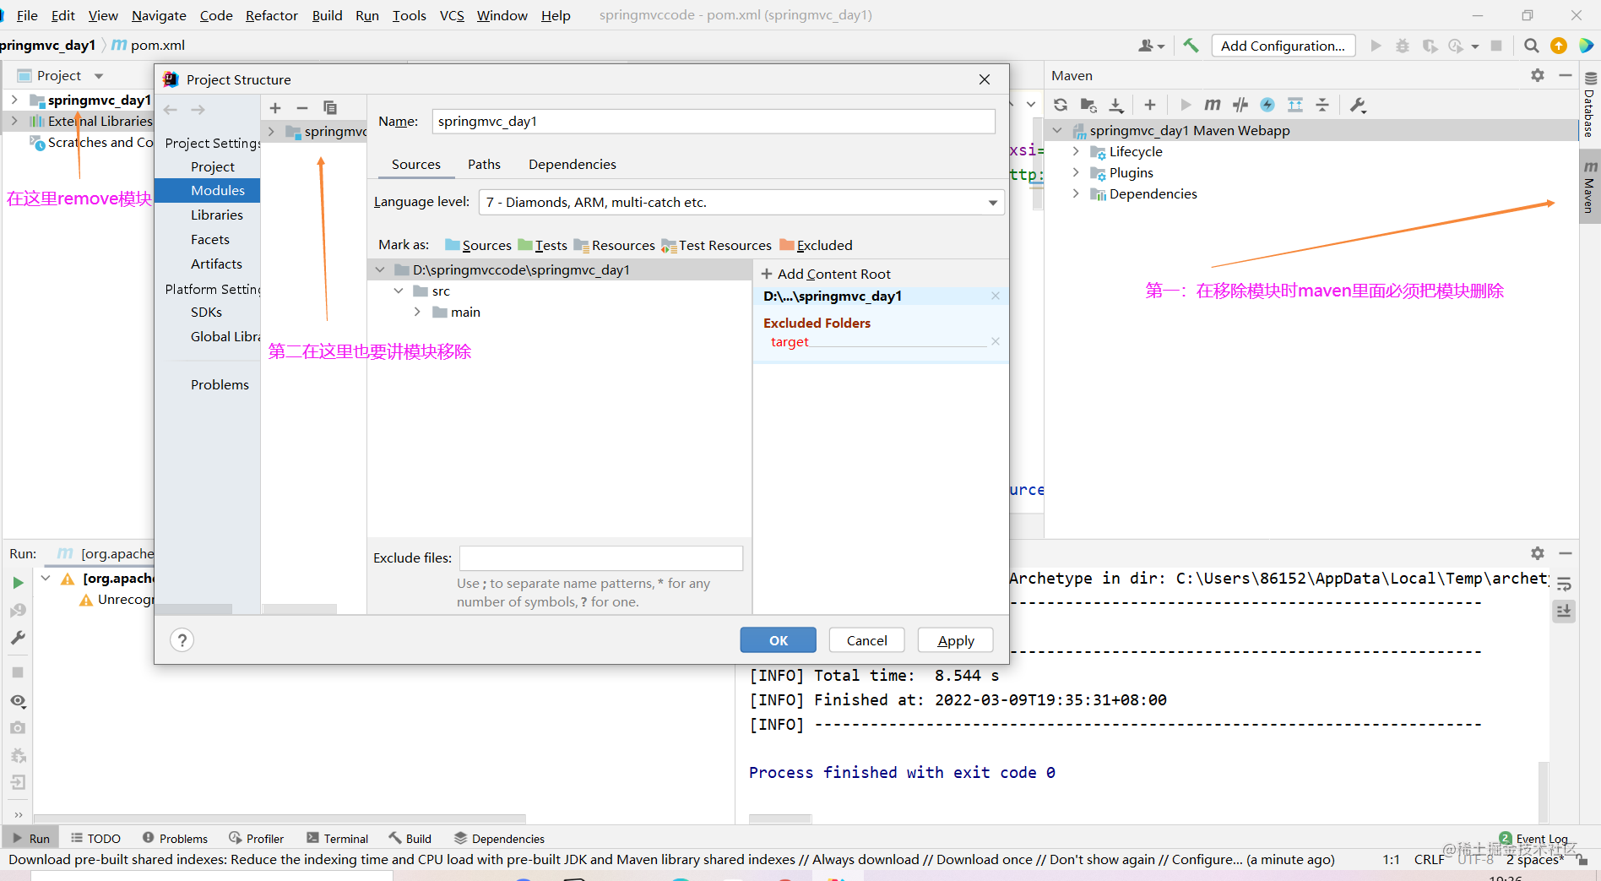Collapse all nodes in Maven panel
The height and width of the screenshot is (881, 1601).
[x=1322, y=105]
